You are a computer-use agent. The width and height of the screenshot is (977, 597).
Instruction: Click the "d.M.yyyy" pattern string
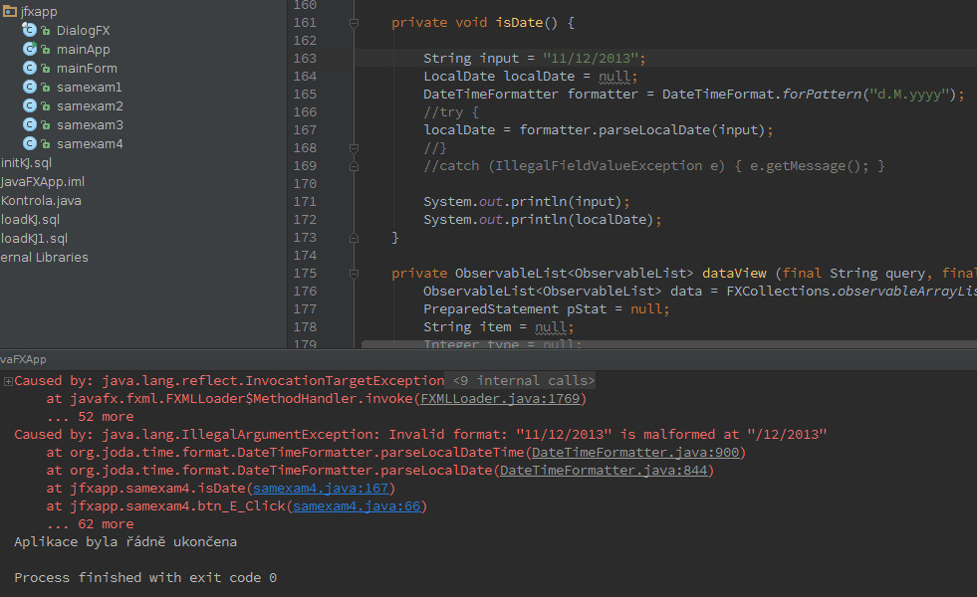pos(910,94)
